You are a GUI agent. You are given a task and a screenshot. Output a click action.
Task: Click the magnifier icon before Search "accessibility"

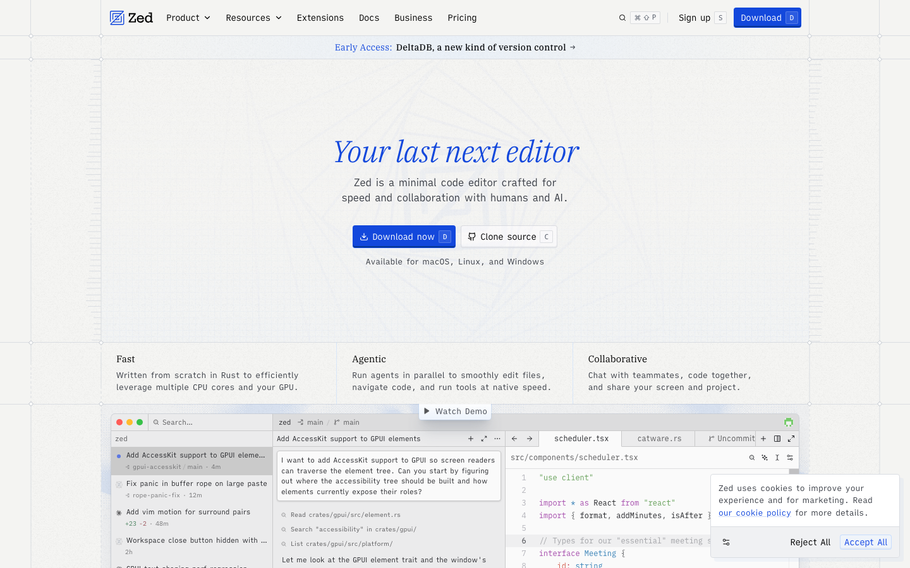pyautogui.click(x=284, y=530)
